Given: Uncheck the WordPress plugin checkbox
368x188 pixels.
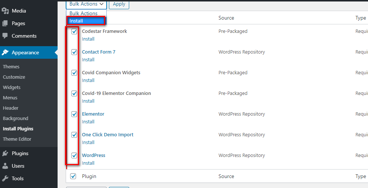Looking at the screenshot, I should (x=74, y=155).
